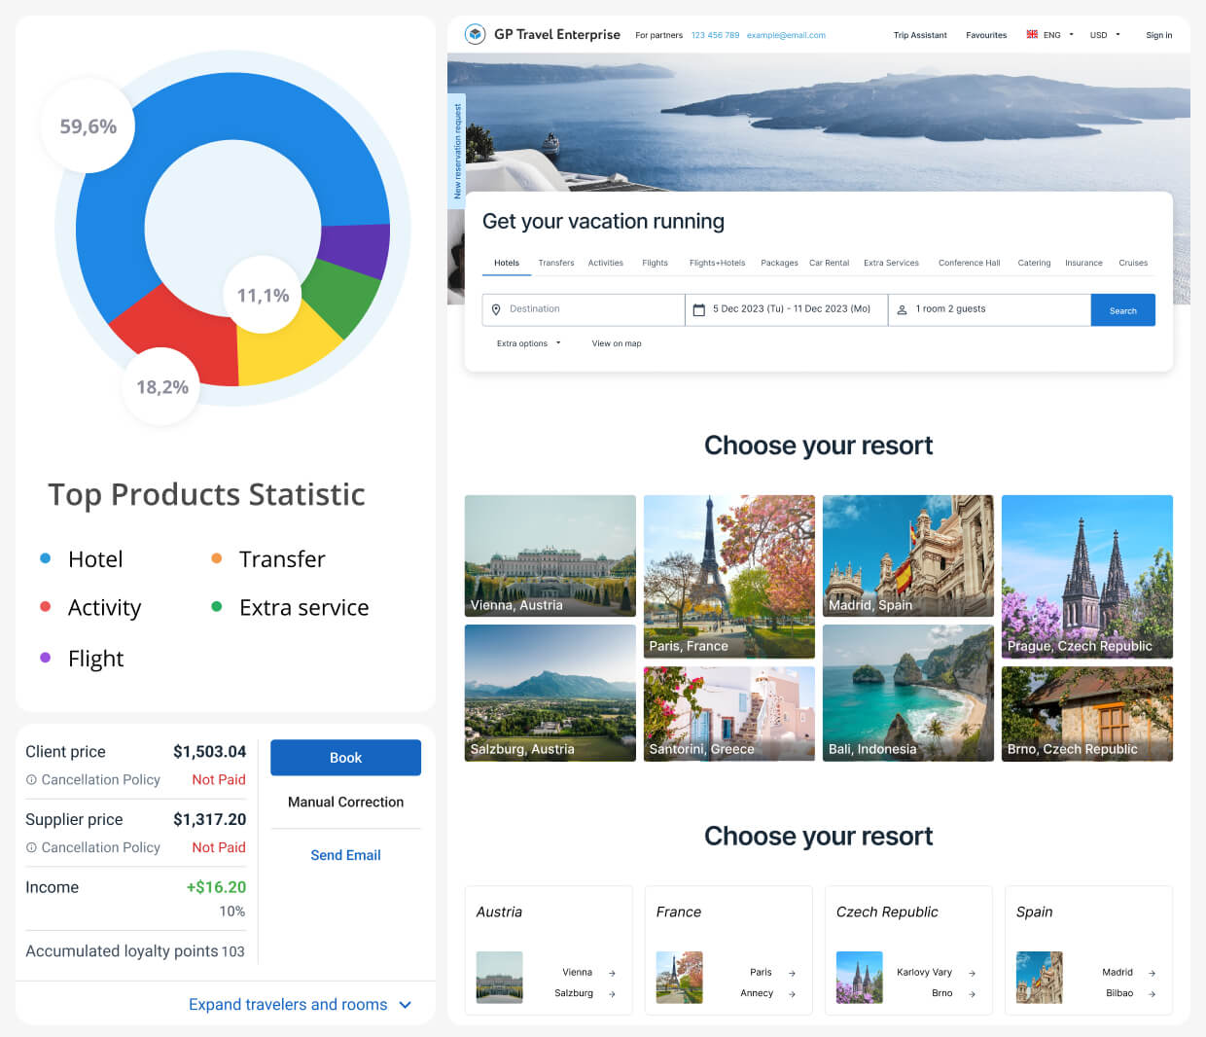Click the person icon in guests field
This screenshot has height=1037, width=1206.
point(902,309)
